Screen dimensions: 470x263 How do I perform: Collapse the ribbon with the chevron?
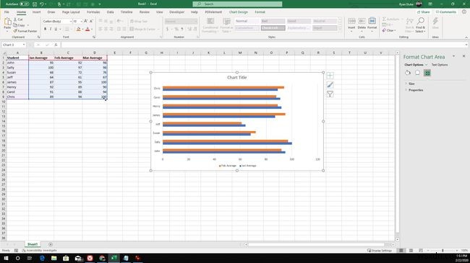click(x=466, y=37)
